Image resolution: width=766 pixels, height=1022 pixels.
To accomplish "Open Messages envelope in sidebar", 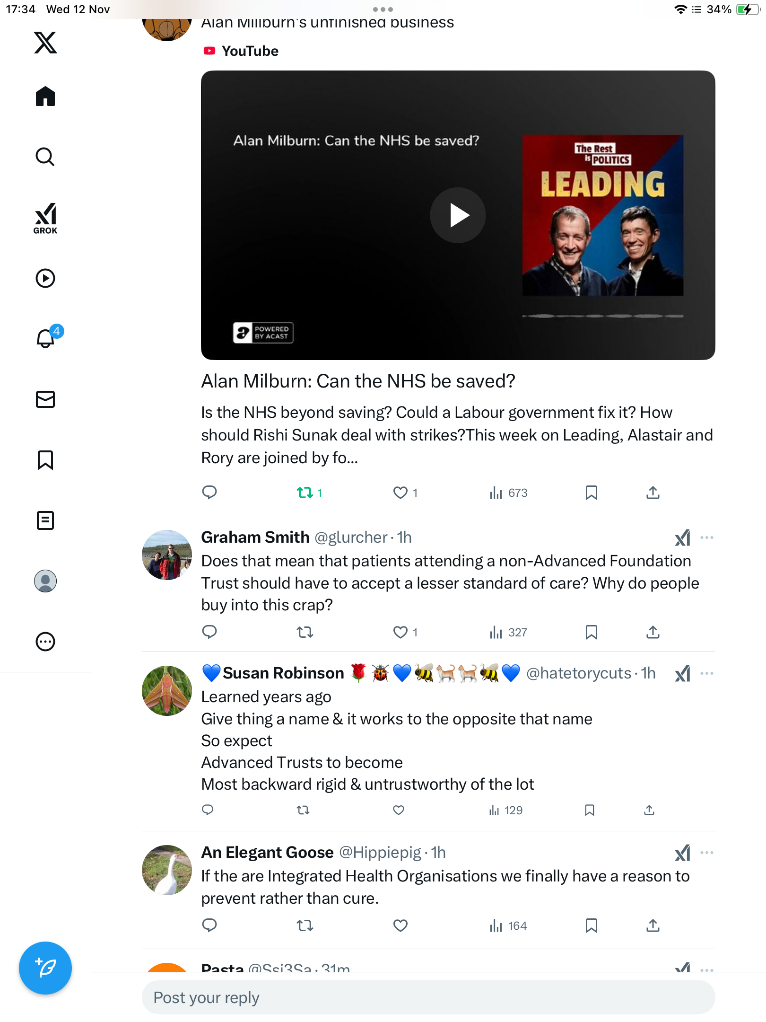I will pos(45,399).
